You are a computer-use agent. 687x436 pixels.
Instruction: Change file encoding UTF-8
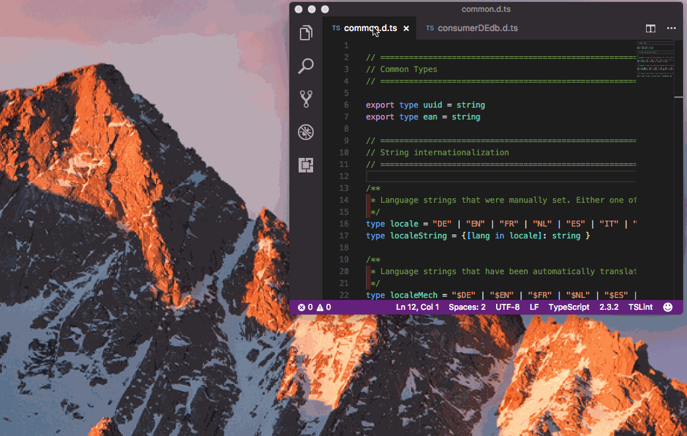click(507, 307)
